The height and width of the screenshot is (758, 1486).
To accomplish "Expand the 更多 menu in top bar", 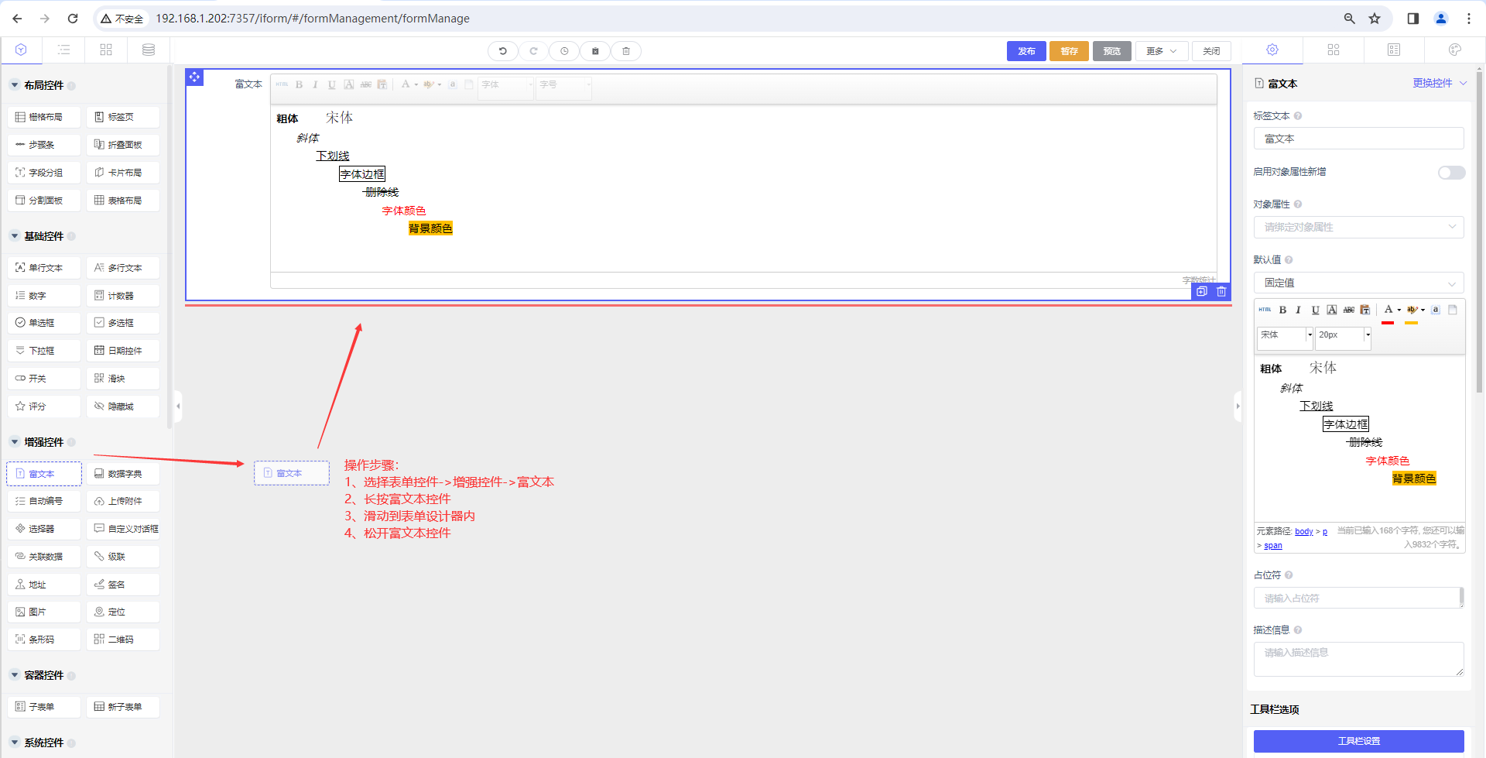I will point(1161,51).
